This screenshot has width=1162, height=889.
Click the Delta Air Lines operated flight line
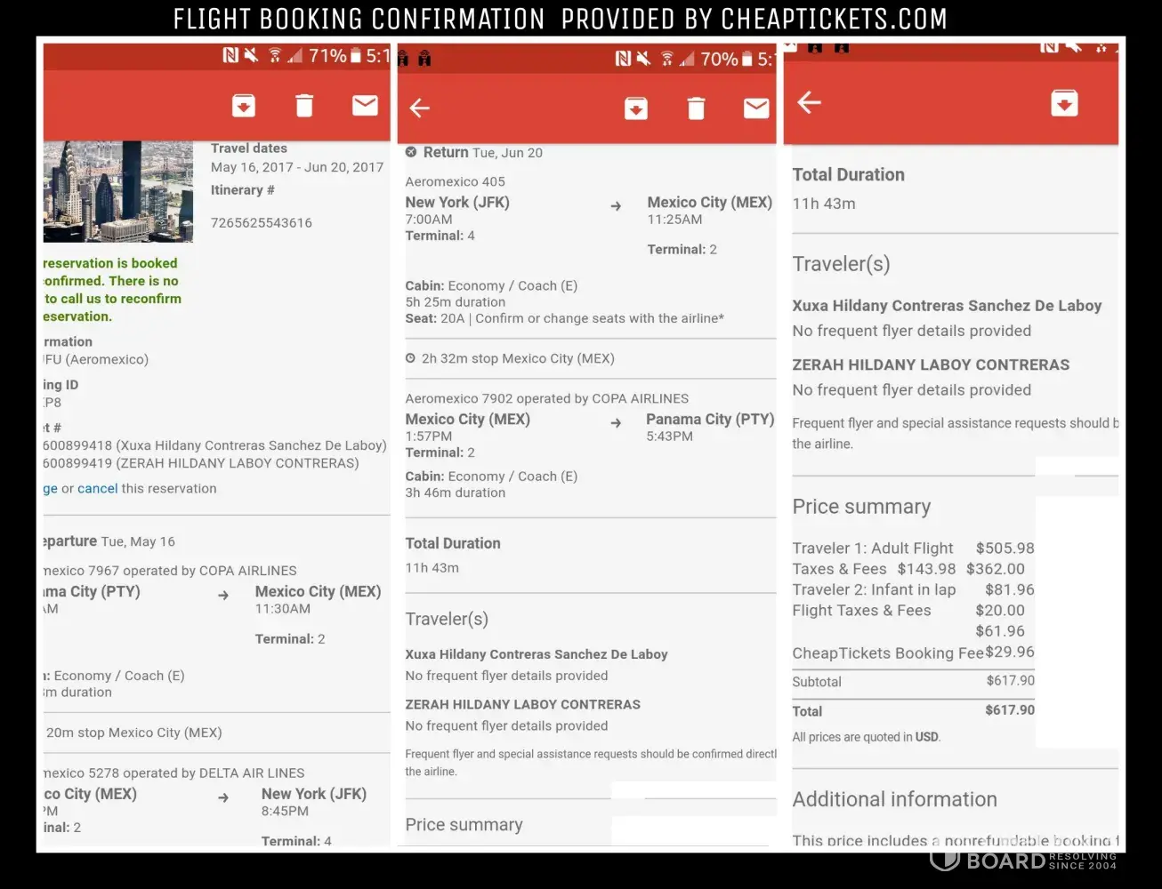[174, 773]
